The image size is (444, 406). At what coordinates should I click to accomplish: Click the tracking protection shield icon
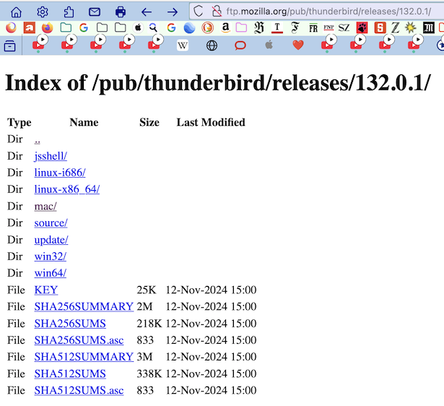coord(199,12)
